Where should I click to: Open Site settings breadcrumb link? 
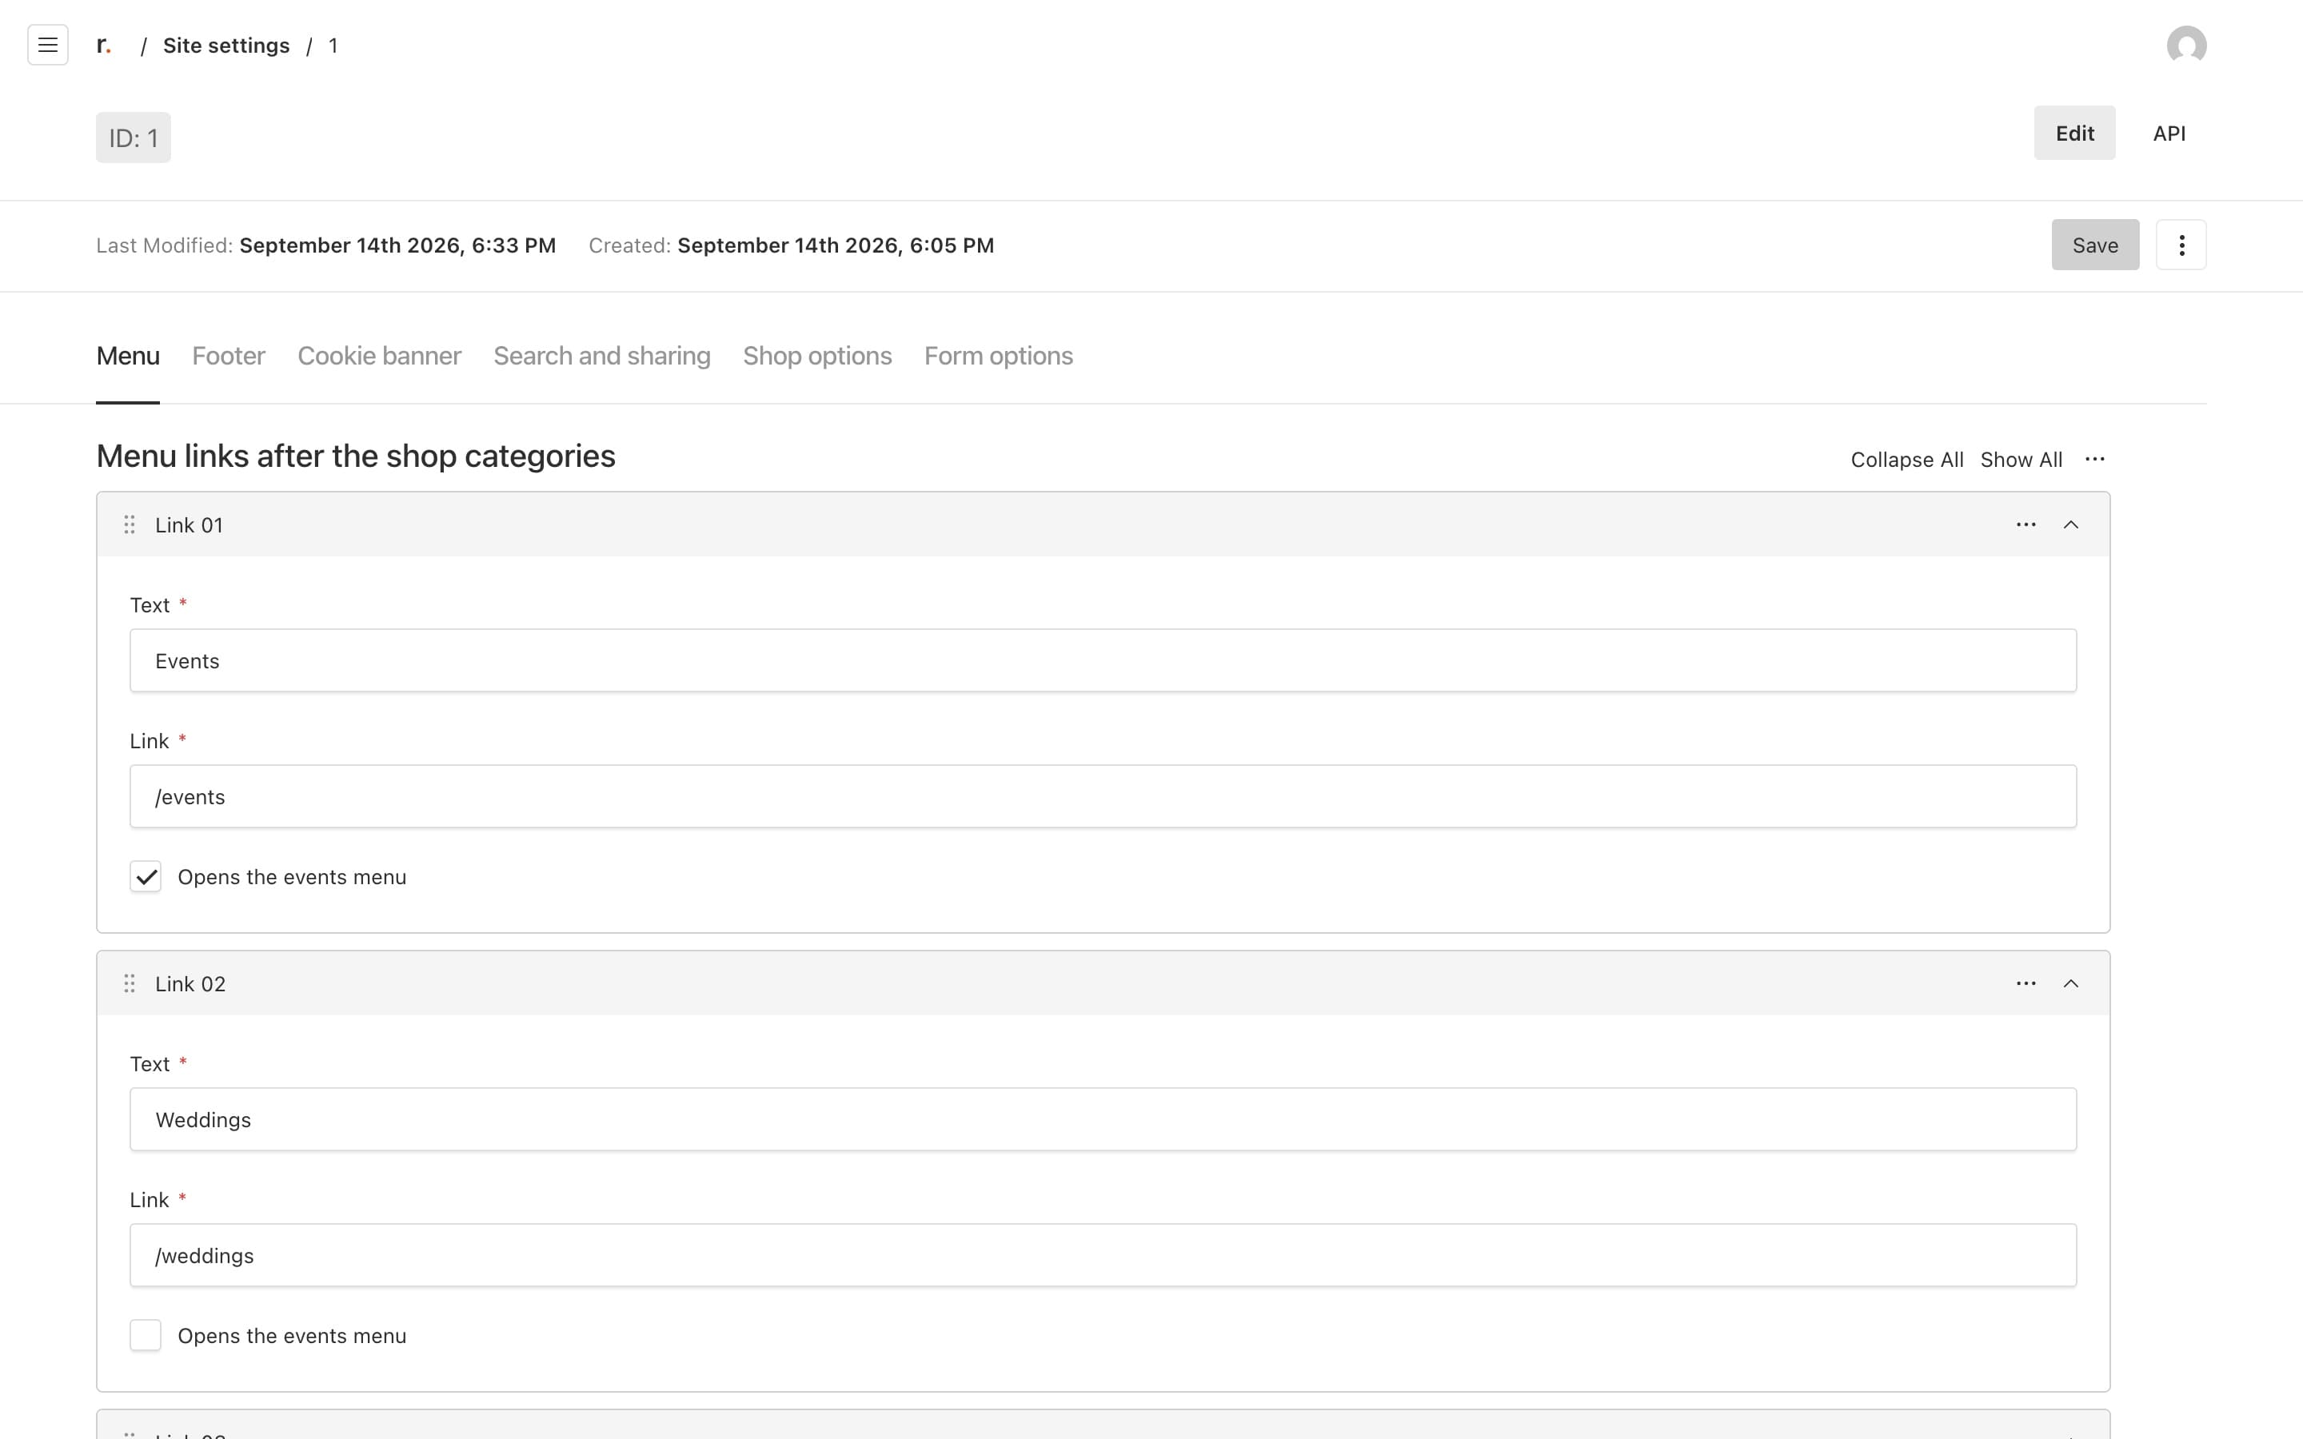(226, 46)
